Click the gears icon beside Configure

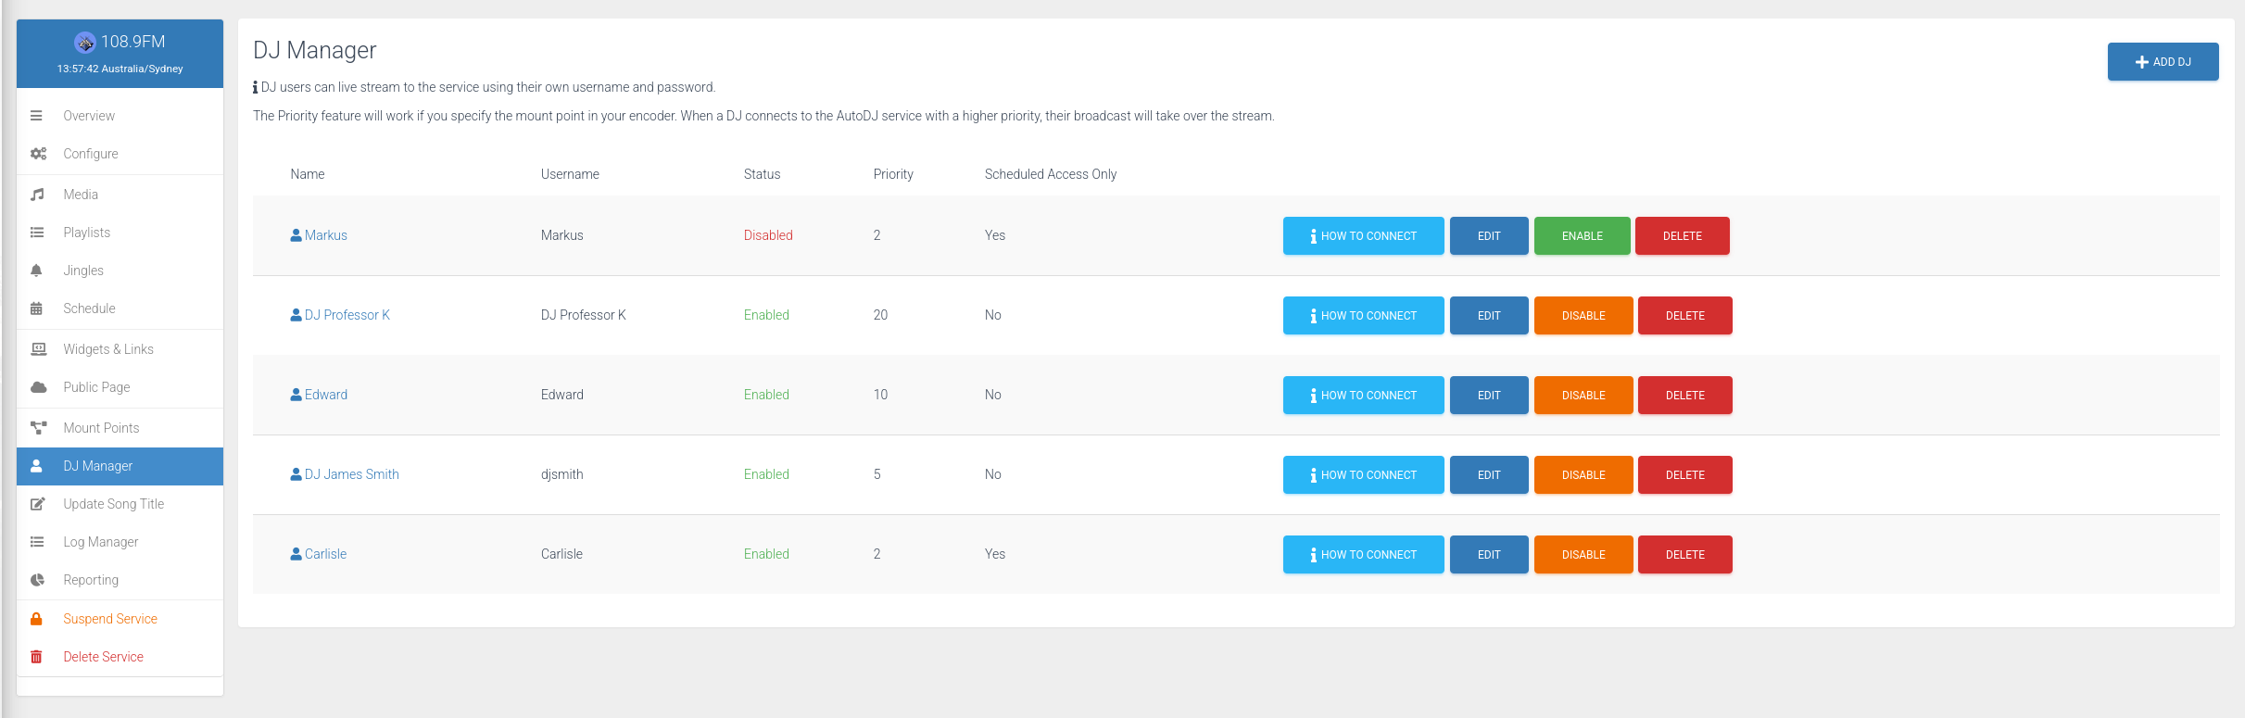coord(38,154)
